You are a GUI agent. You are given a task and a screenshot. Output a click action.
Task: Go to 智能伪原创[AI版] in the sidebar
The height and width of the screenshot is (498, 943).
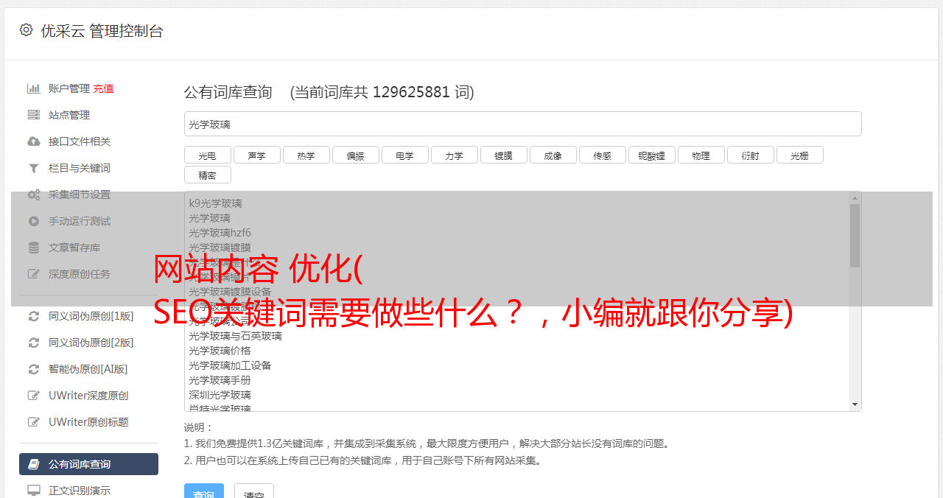click(x=88, y=369)
